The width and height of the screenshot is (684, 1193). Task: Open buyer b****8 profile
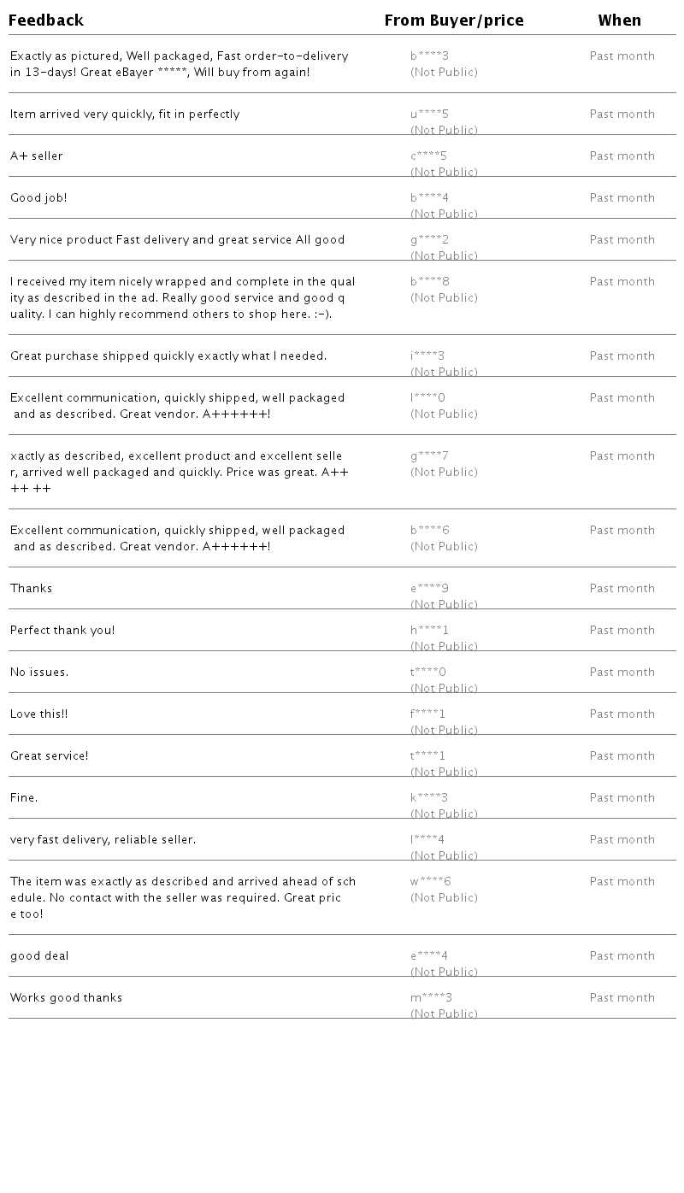tap(429, 282)
